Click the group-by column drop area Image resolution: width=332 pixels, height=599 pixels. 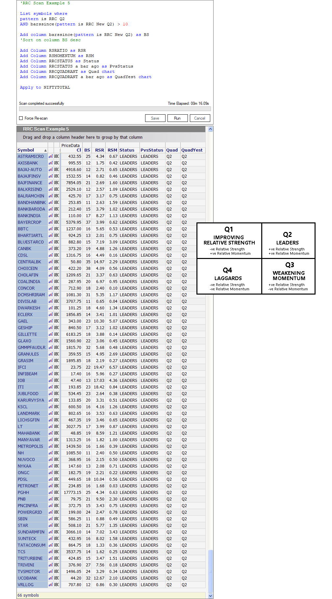click(x=111, y=137)
